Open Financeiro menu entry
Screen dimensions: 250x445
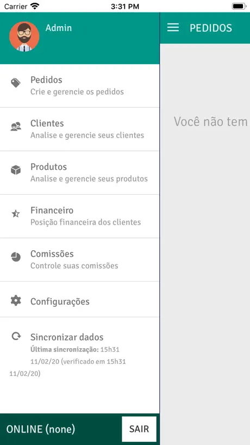pos(80,217)
